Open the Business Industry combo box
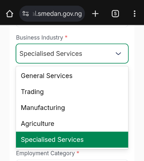Image resolution: width=144 pixels, height=161 pixels. coord(72,53)
